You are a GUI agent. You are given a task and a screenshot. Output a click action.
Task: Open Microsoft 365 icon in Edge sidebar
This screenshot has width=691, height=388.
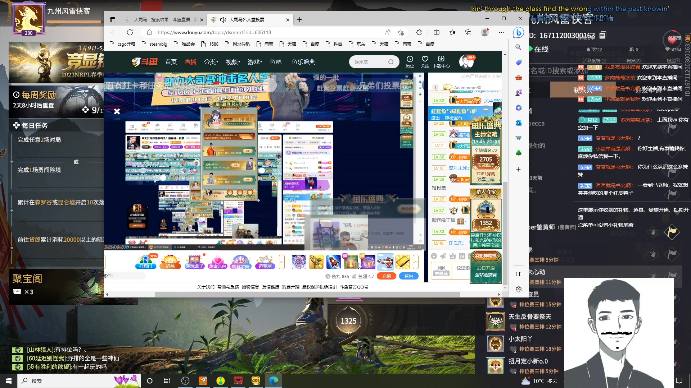coord(518,108)
